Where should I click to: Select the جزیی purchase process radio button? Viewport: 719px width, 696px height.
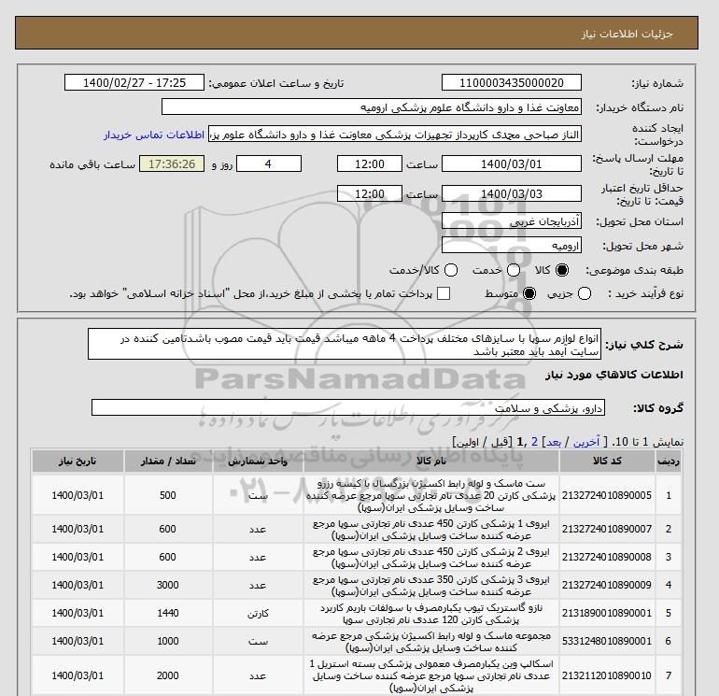[x=585, y=293]
